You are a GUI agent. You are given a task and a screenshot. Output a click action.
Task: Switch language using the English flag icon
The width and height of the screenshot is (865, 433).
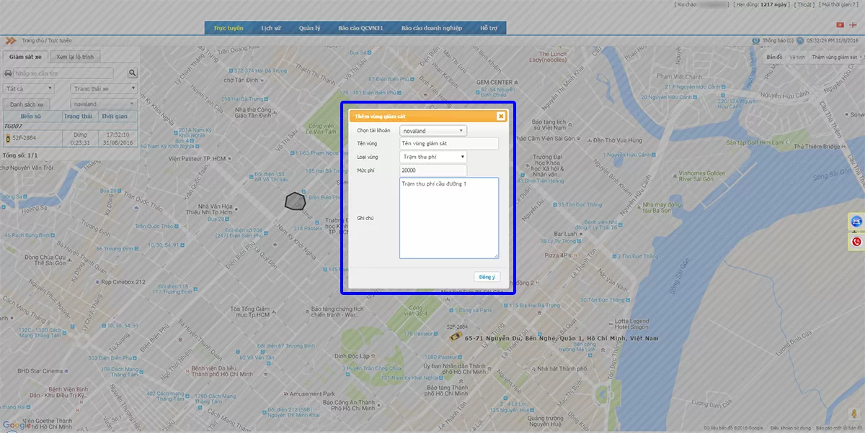pyautogui.click(x=853, y=25)
